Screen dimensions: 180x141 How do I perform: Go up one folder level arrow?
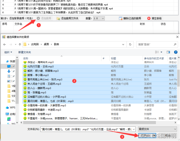click(x=20, y=45)
